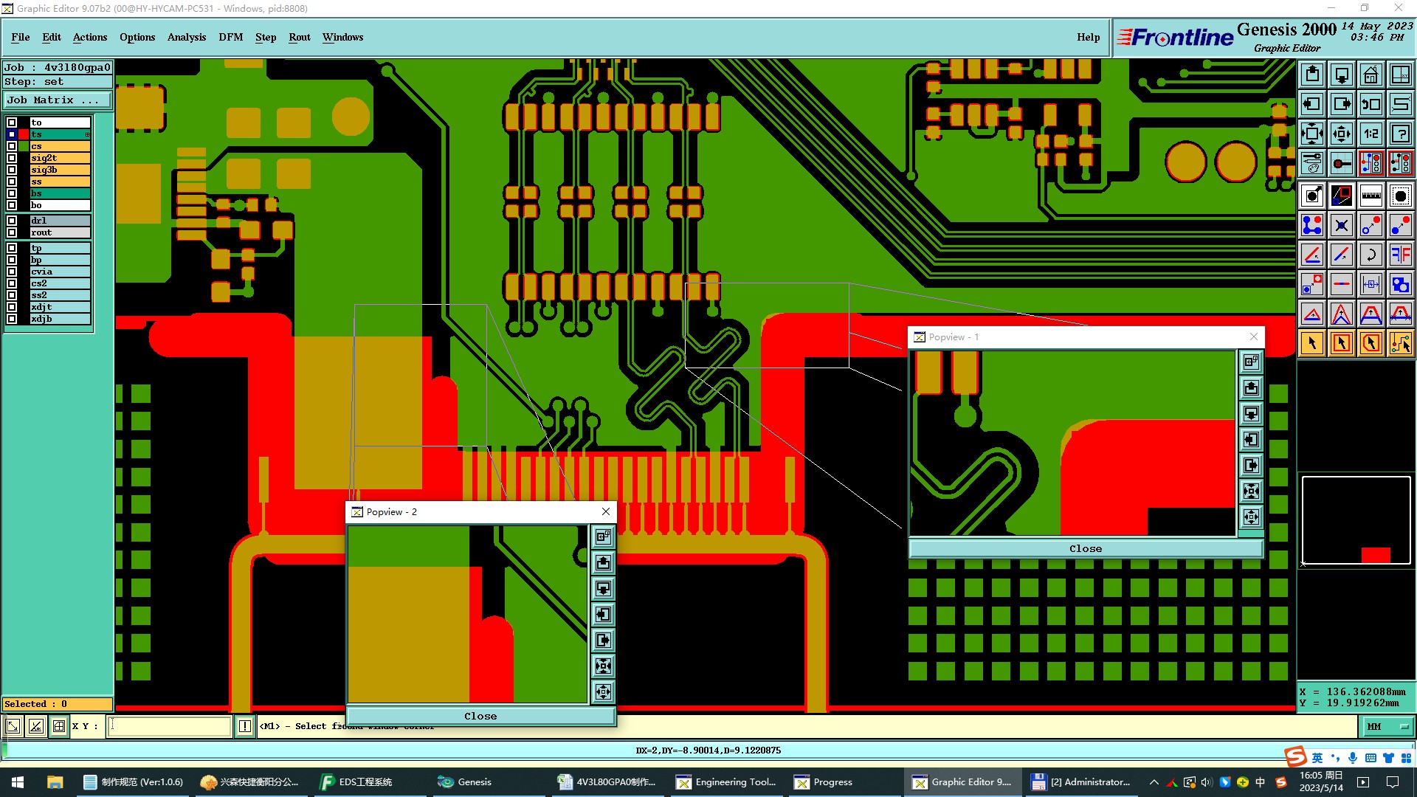Viewport: 1417px width, 797px height.
Task: Click the wrench and palette settings icon
Action: pyautogui.click(x=1312, y=163)
